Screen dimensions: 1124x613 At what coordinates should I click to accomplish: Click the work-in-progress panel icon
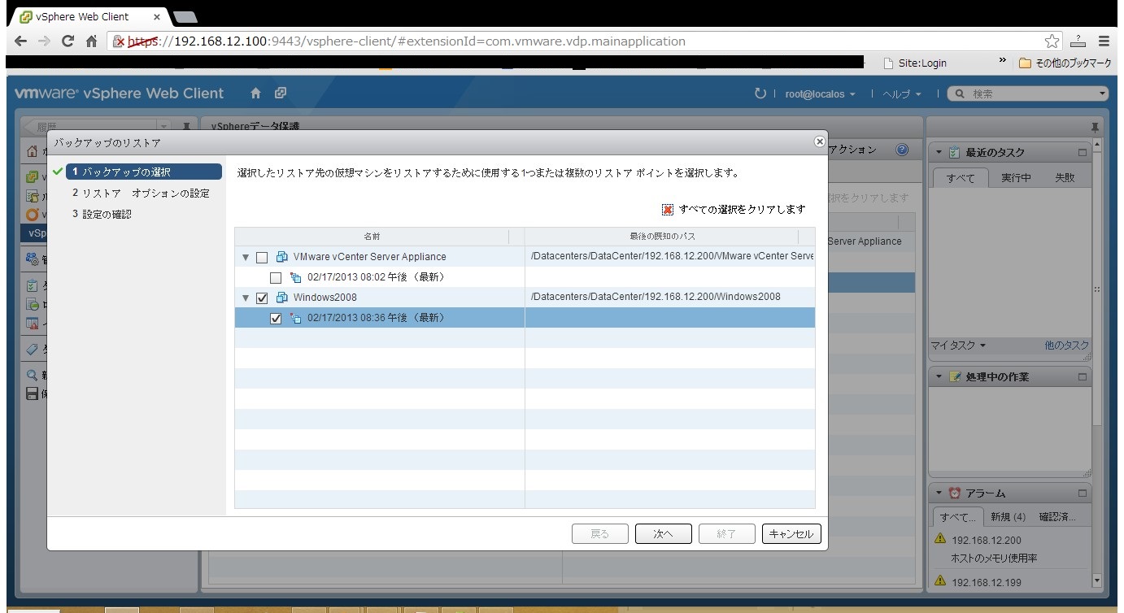pyautogui.click(x=955, y=377)
